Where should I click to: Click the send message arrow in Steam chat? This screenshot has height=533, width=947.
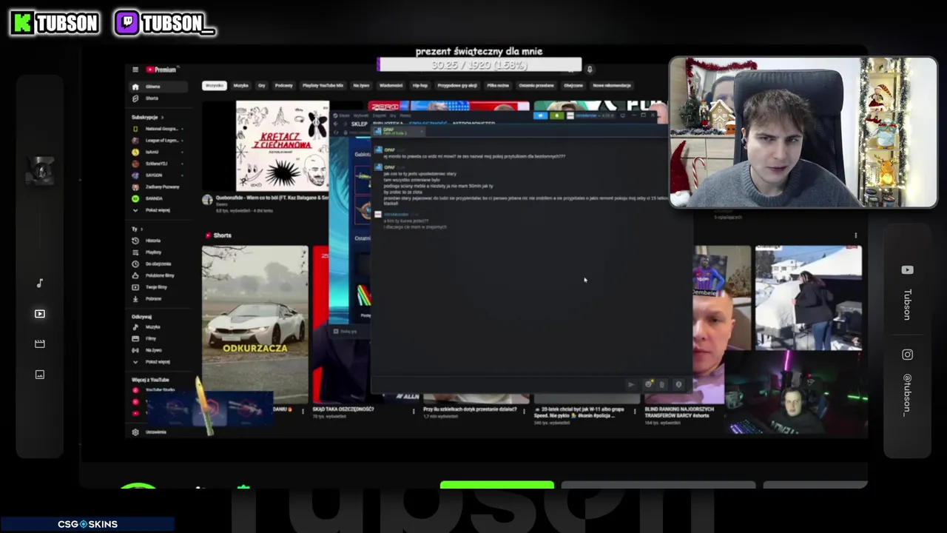(630, 384)
